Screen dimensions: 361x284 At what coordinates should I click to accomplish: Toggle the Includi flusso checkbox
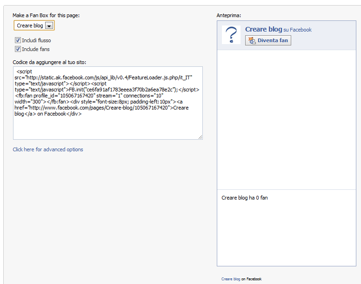(x=18, y=40)
